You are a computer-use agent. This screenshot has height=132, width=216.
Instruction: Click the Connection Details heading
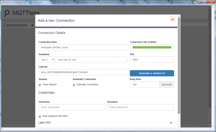52,33
